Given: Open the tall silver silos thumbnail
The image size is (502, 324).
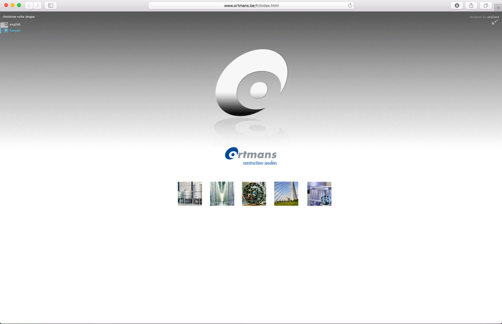Looking at the screenshot, I should pos(222,194).
